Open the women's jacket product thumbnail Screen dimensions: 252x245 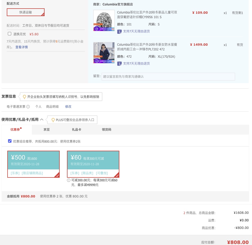pyautogui.click(x=104, y=52)
